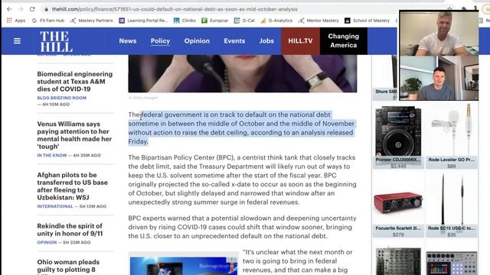Click The Hill logo
The image size is (490, 275).
click(x=56, y=41)
